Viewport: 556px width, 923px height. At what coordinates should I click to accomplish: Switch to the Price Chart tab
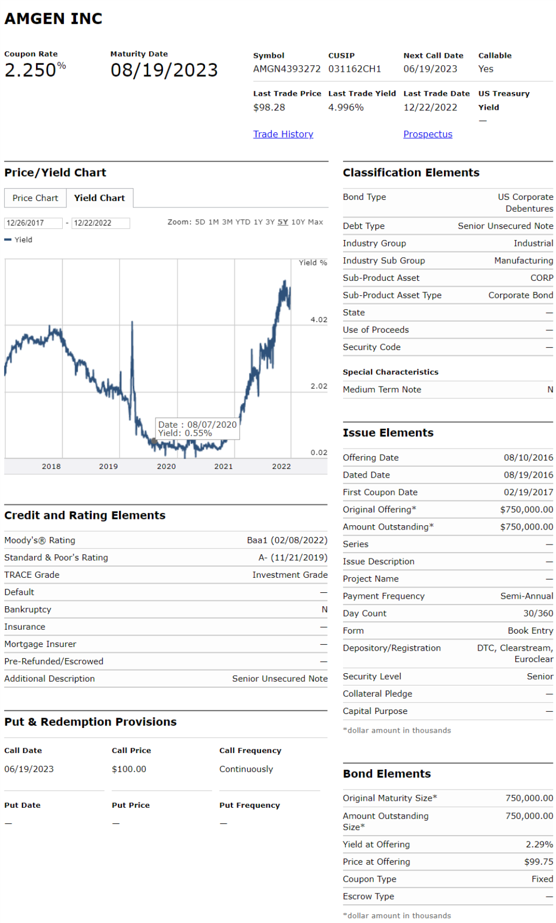pyautogui.click(x=35, y=198)
